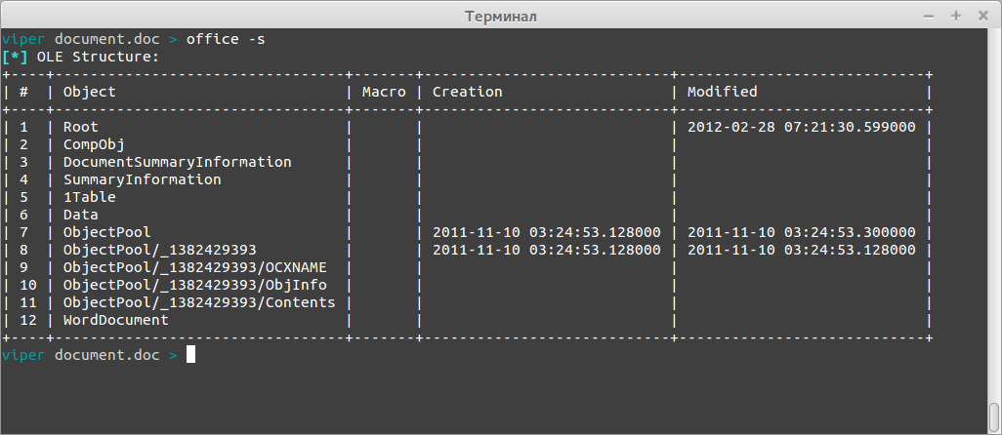Click the 'CompObj' object entry

(94, 144)
